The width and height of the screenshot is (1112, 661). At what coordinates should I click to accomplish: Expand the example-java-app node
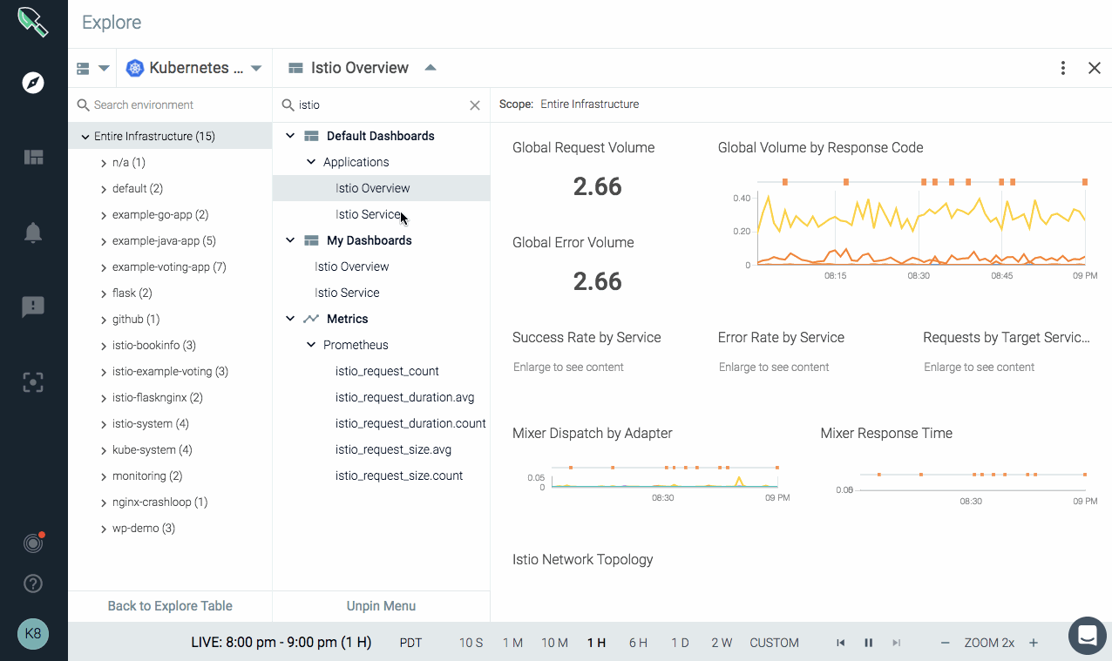point(104,241)
